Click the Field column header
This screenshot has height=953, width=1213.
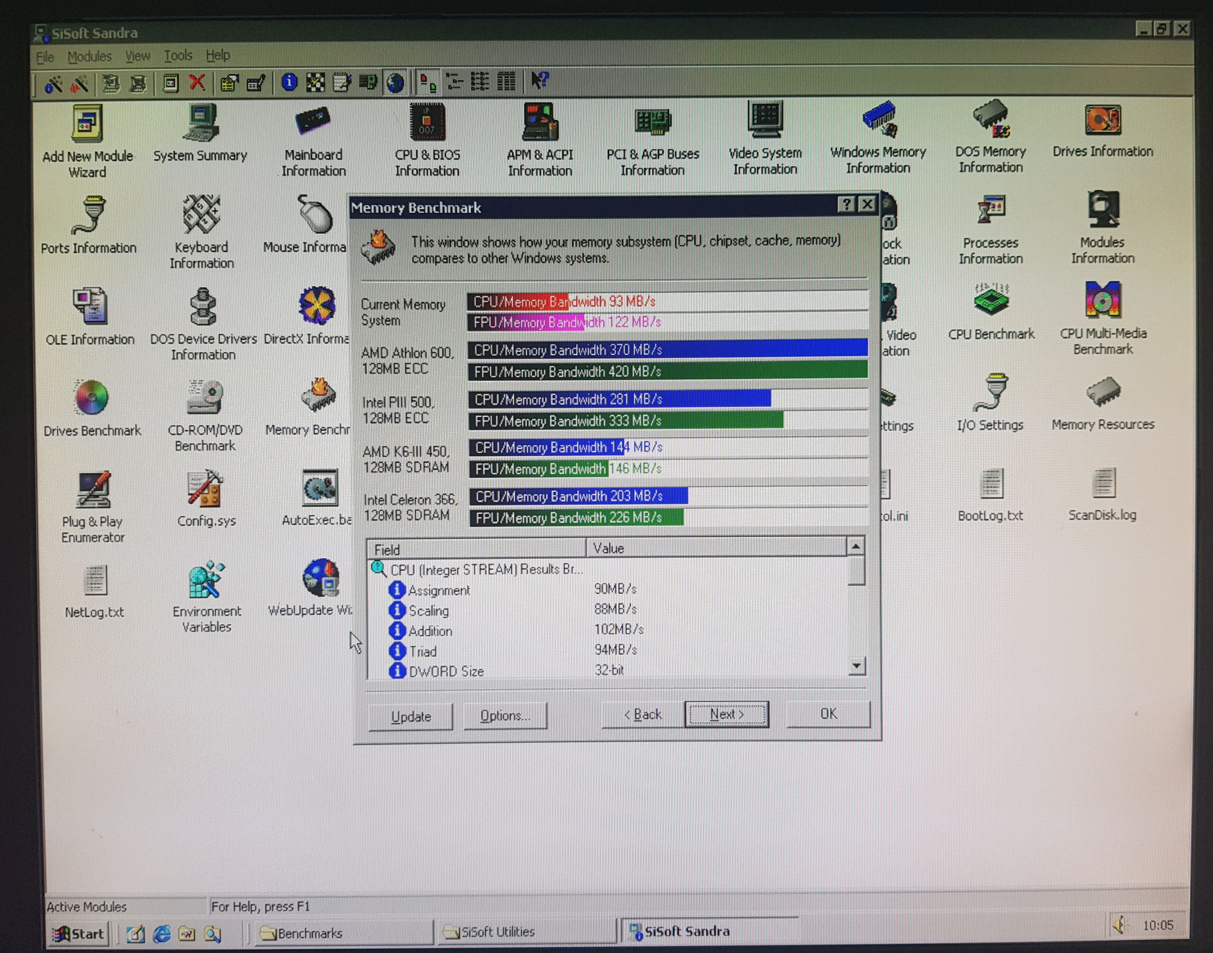476,549
